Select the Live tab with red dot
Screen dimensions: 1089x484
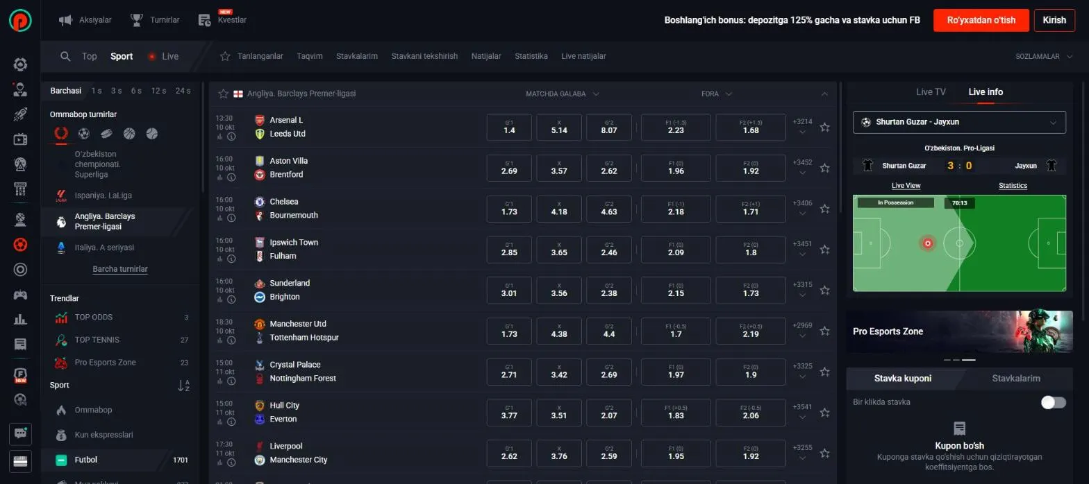point(163,56)
